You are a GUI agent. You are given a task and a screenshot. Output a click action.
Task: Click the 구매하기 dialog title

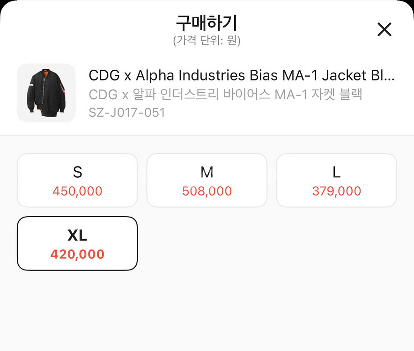[x=207, y=22]
